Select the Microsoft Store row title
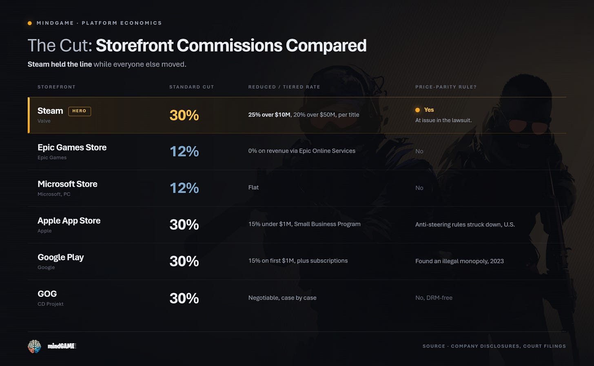The width and height of the screenshot is (594, 366). pyautogui.click(x=67, y=184)
